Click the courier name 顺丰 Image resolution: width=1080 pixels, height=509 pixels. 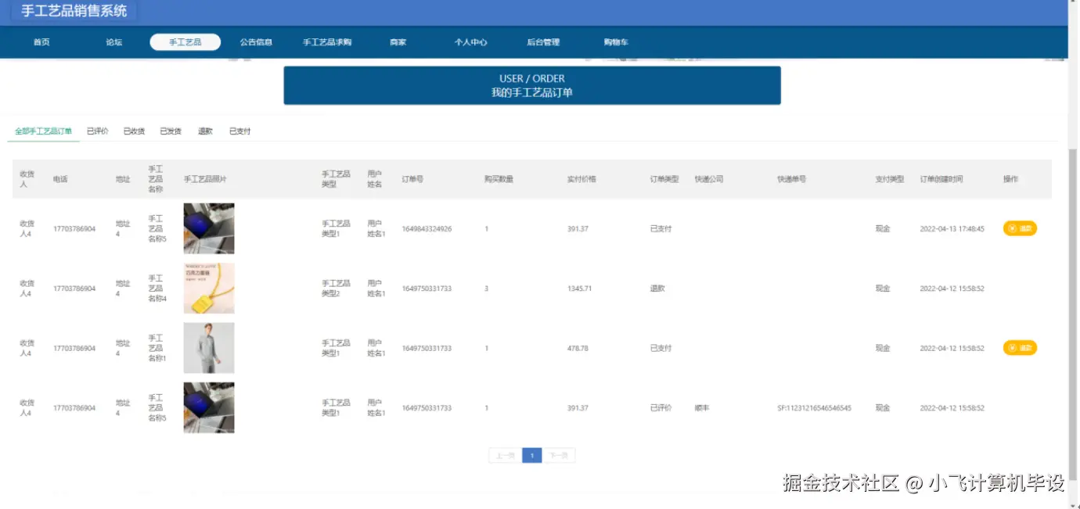tap(701, 408)
